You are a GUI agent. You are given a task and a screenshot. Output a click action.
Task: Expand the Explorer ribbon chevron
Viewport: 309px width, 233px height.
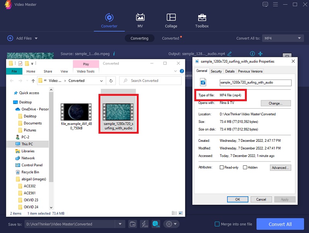click(x=175, y=71)
